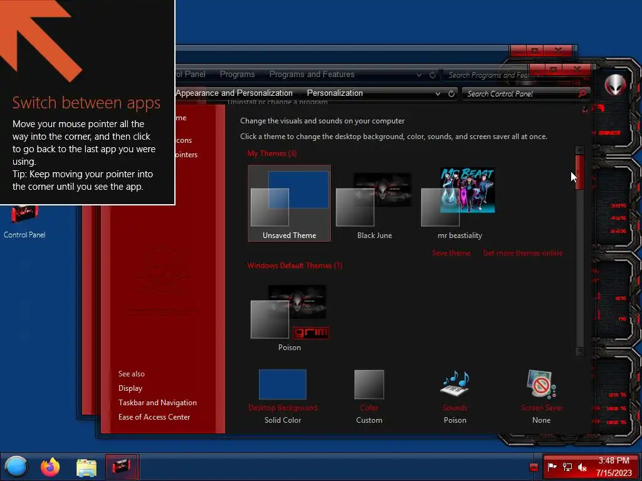Expand the Programs and Features address dropdown
Screen dimensions: 642x481
coord(419,75)
